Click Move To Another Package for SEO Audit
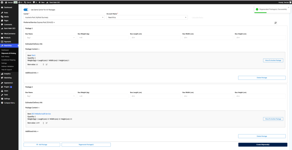This screenshot has width=292, height=150. coord(273,119)
